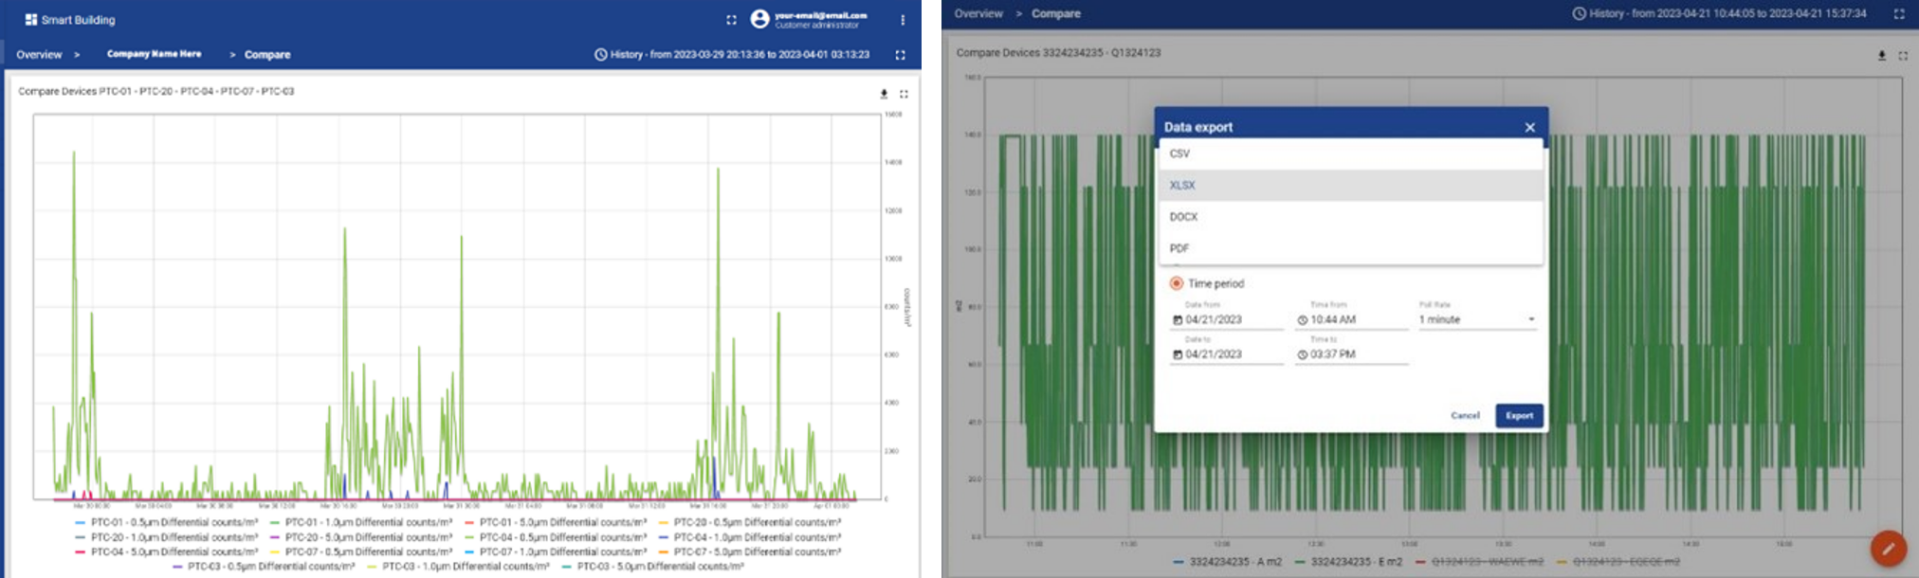This screenshot has height=578, width=1919.
Task: Click 'Compare Devices 3324234235 - Q1324123' title
Action: (1058, 53)
